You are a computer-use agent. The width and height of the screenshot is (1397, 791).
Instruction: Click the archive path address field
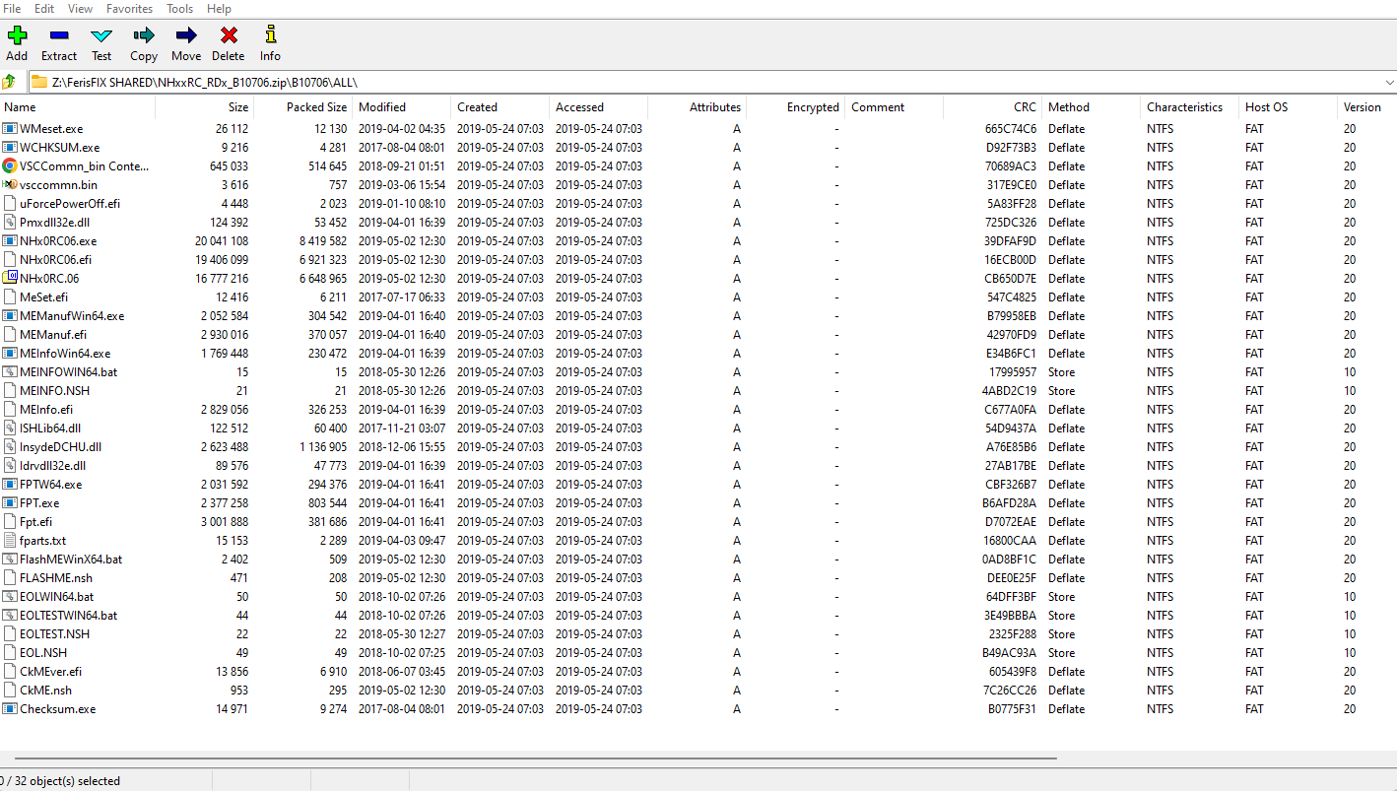coord(703,83)
